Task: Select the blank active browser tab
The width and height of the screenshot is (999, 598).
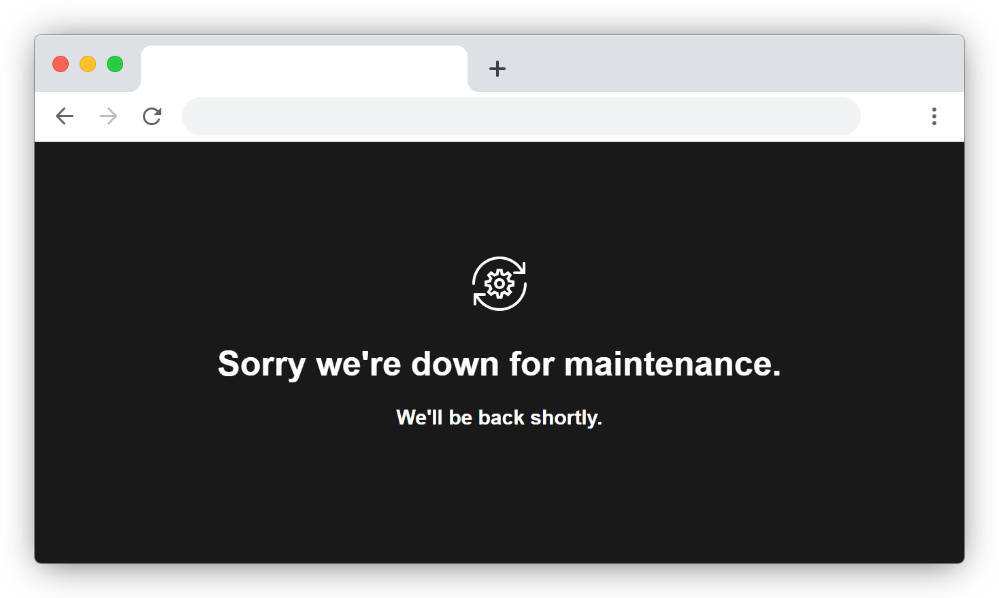Action: [x=304, y=69]
